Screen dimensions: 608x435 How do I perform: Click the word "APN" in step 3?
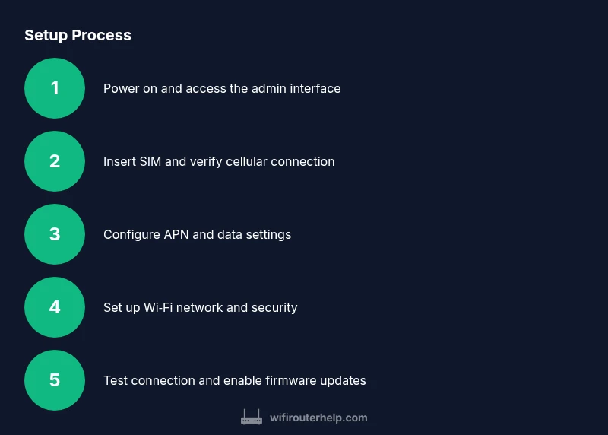(x=176, y=234)
